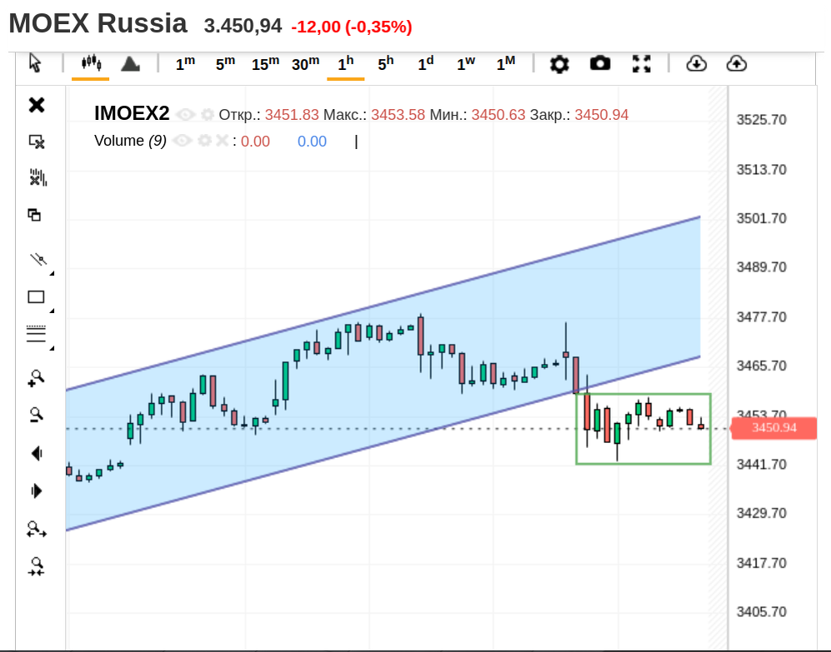Click the 3405.70 price axis label

click(x=761, y=612)
